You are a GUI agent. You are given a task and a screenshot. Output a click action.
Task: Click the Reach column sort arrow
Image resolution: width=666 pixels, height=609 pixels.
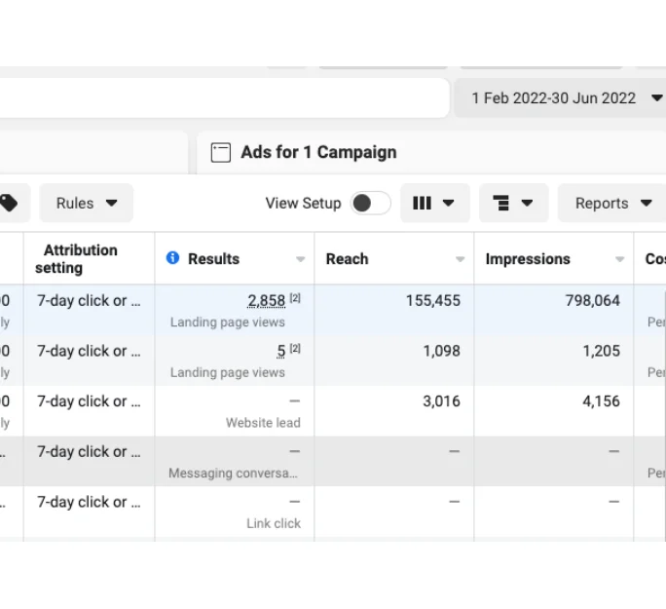coord(460,259)
